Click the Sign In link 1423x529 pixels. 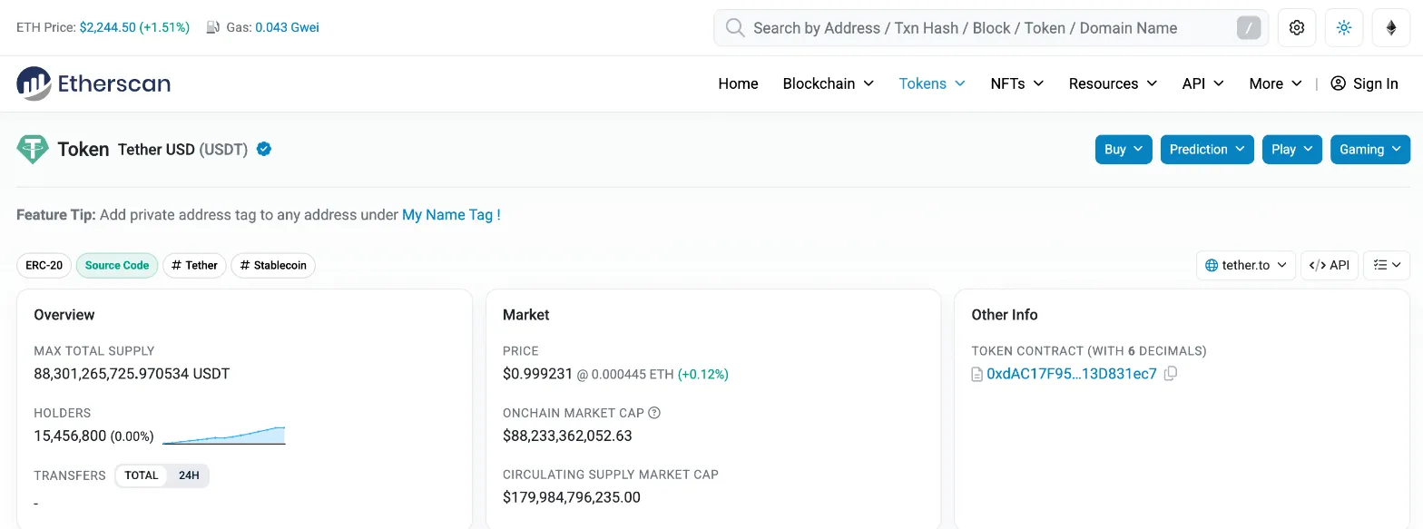pos(1364,83)
